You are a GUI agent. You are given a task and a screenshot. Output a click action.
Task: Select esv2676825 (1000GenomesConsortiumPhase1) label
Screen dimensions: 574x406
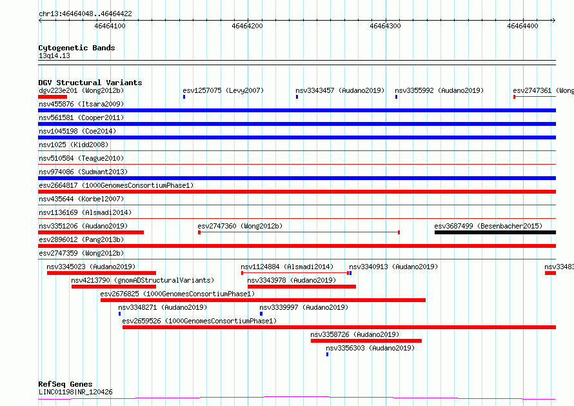pyautogui.click(x=177, y=294)
